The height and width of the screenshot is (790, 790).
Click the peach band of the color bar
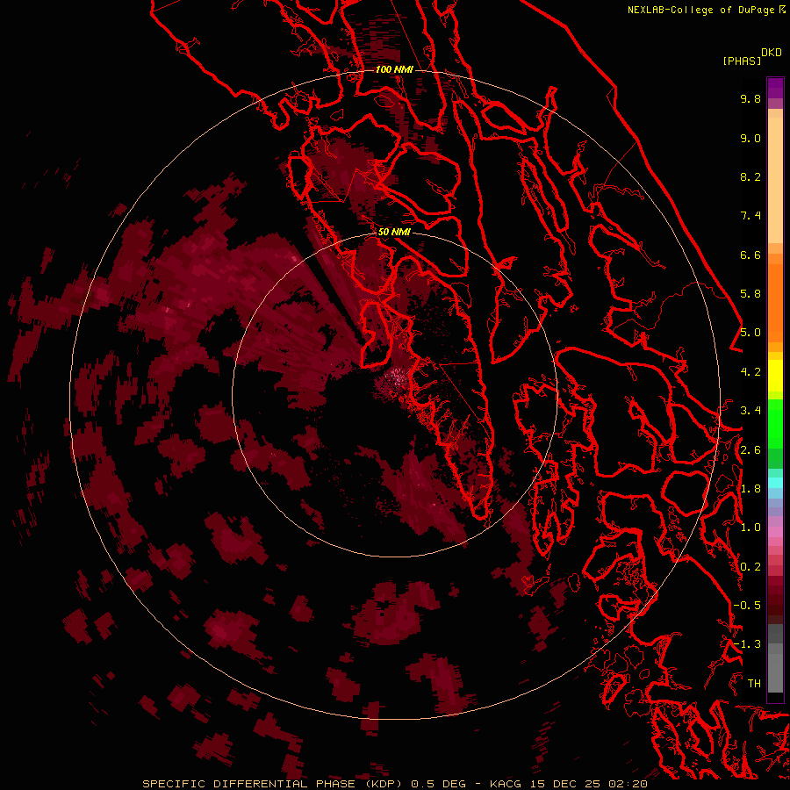click(775, 176)
